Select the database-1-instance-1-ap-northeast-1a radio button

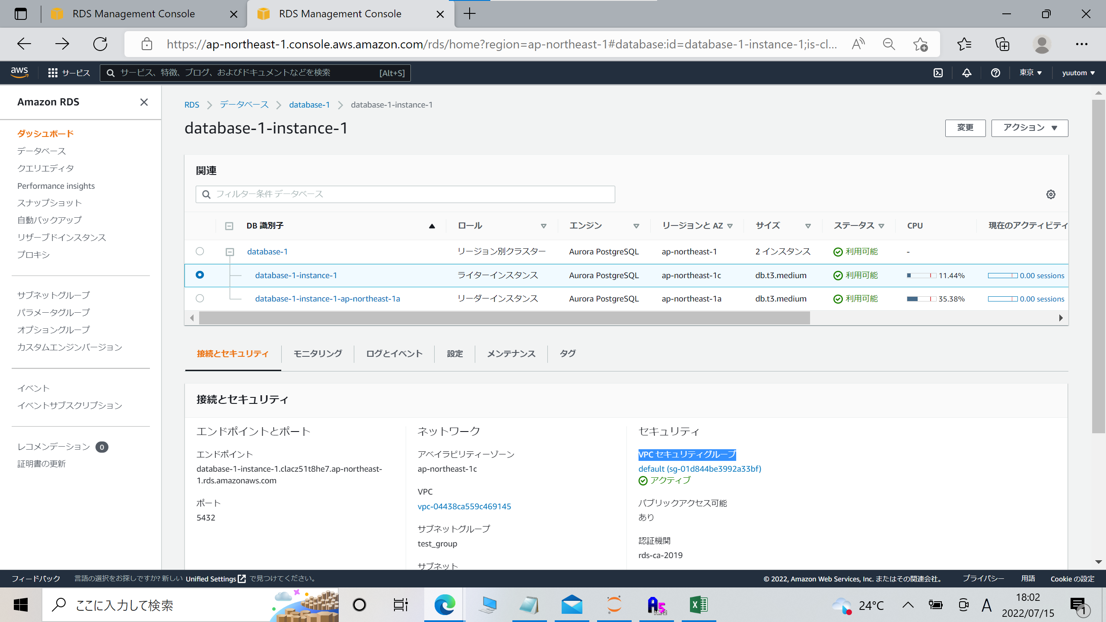[x=200, y=298]
